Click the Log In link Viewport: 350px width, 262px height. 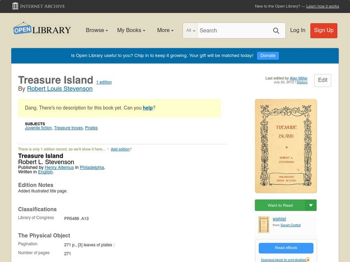click(297, 30)
